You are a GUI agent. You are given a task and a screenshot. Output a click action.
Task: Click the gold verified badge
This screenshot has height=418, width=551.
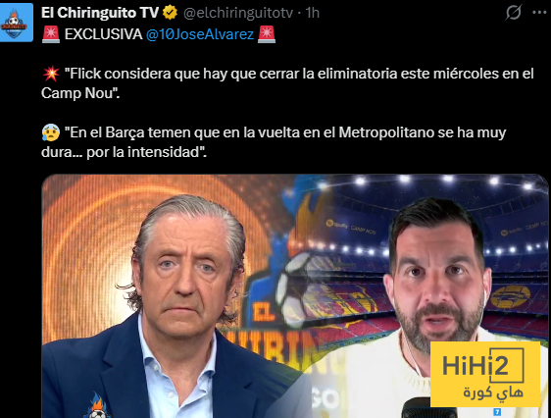pos(170,13)
